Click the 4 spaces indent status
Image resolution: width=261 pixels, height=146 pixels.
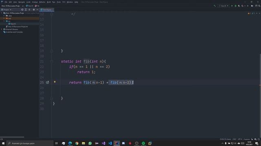[x=247, y=139]
